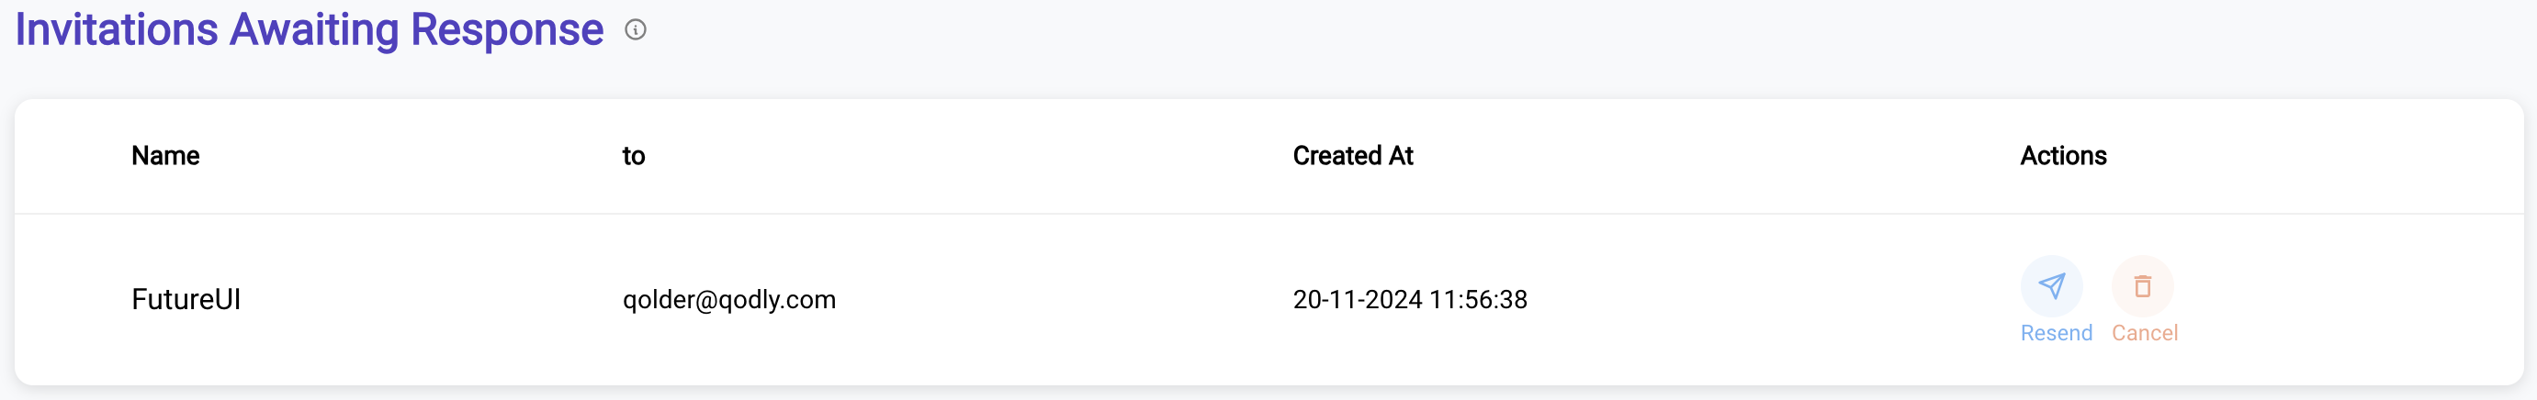The width and height of the screenshot is (2537, 400).
Task: Click the Cancel trash can icon
Action: click(2142, 286)
